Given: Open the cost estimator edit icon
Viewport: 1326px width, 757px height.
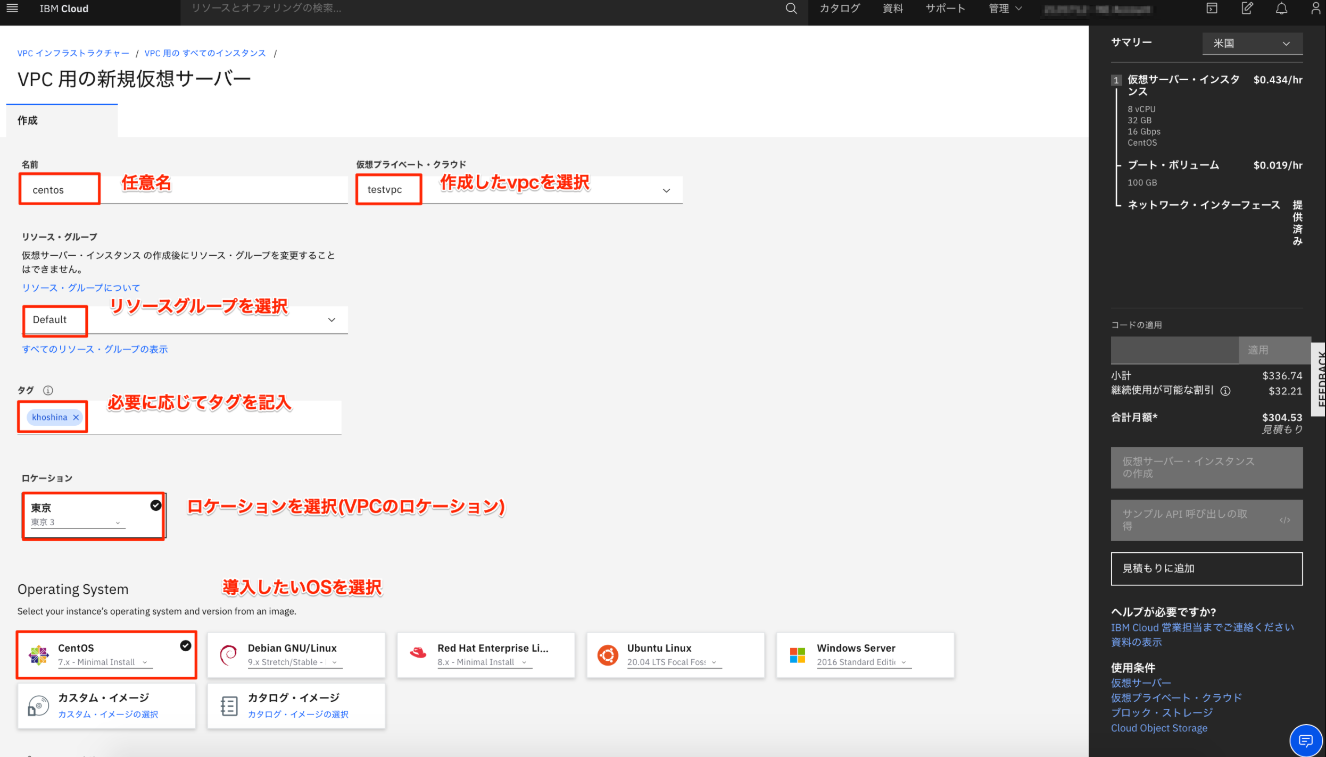Looking at the screenshot, I should pyautogui.click(x=1247, y=9).
